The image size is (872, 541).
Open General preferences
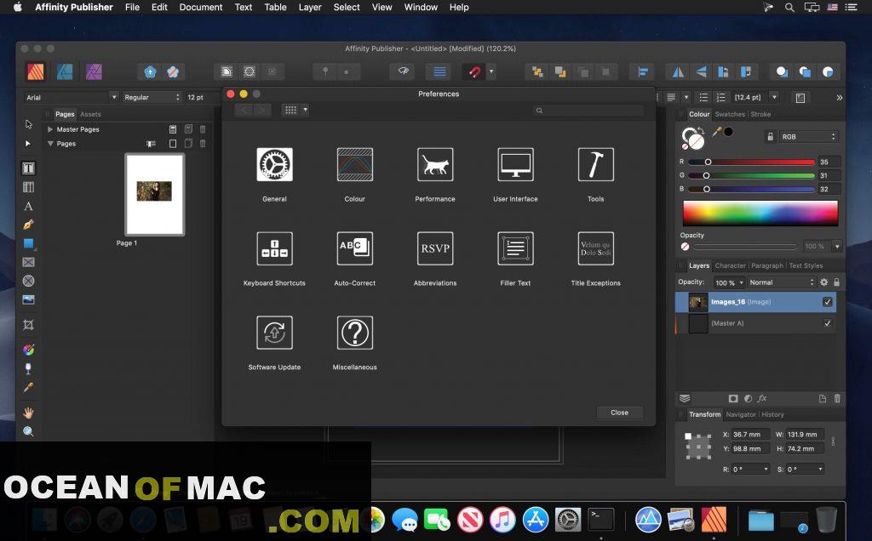[x=274, y=164]
